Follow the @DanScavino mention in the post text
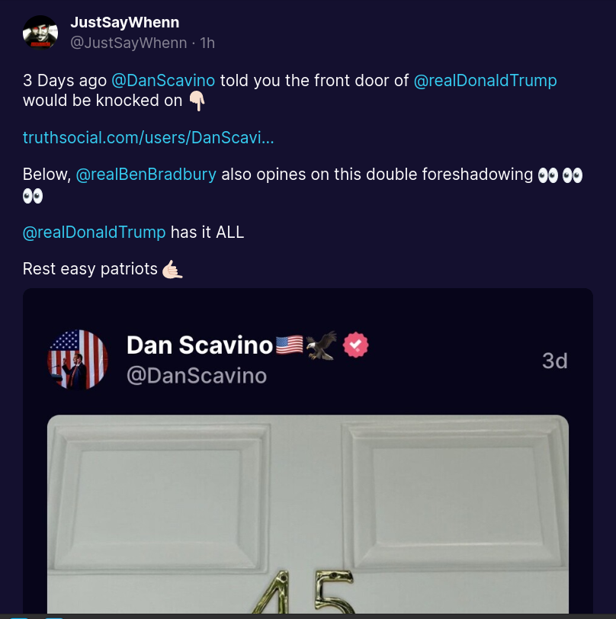This screenshot has height=619, width=616. point(163,81)
